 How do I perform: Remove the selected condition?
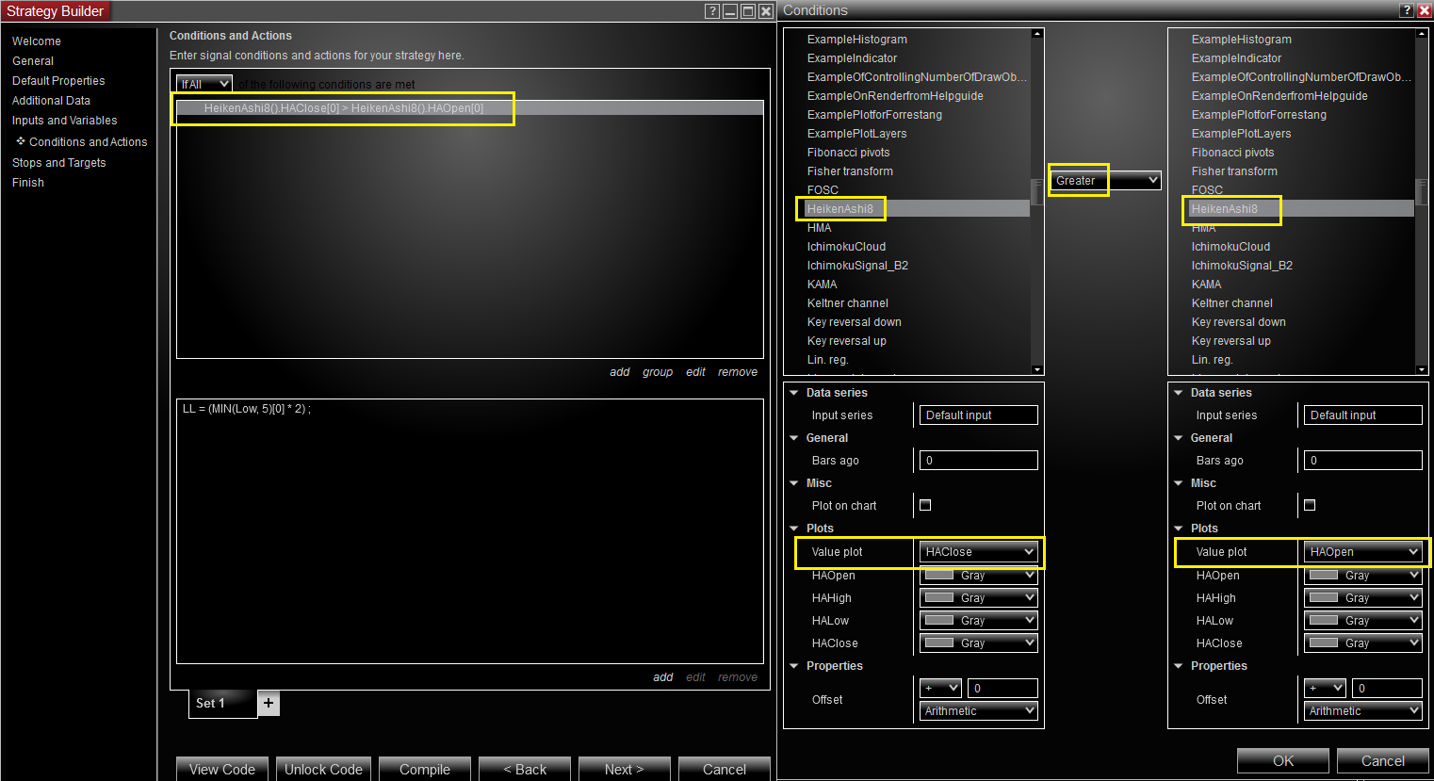(738, 372)
